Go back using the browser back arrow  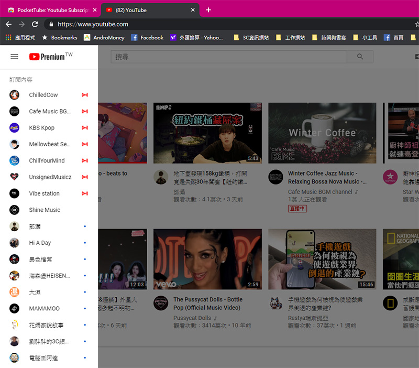(x=8, y=24)
